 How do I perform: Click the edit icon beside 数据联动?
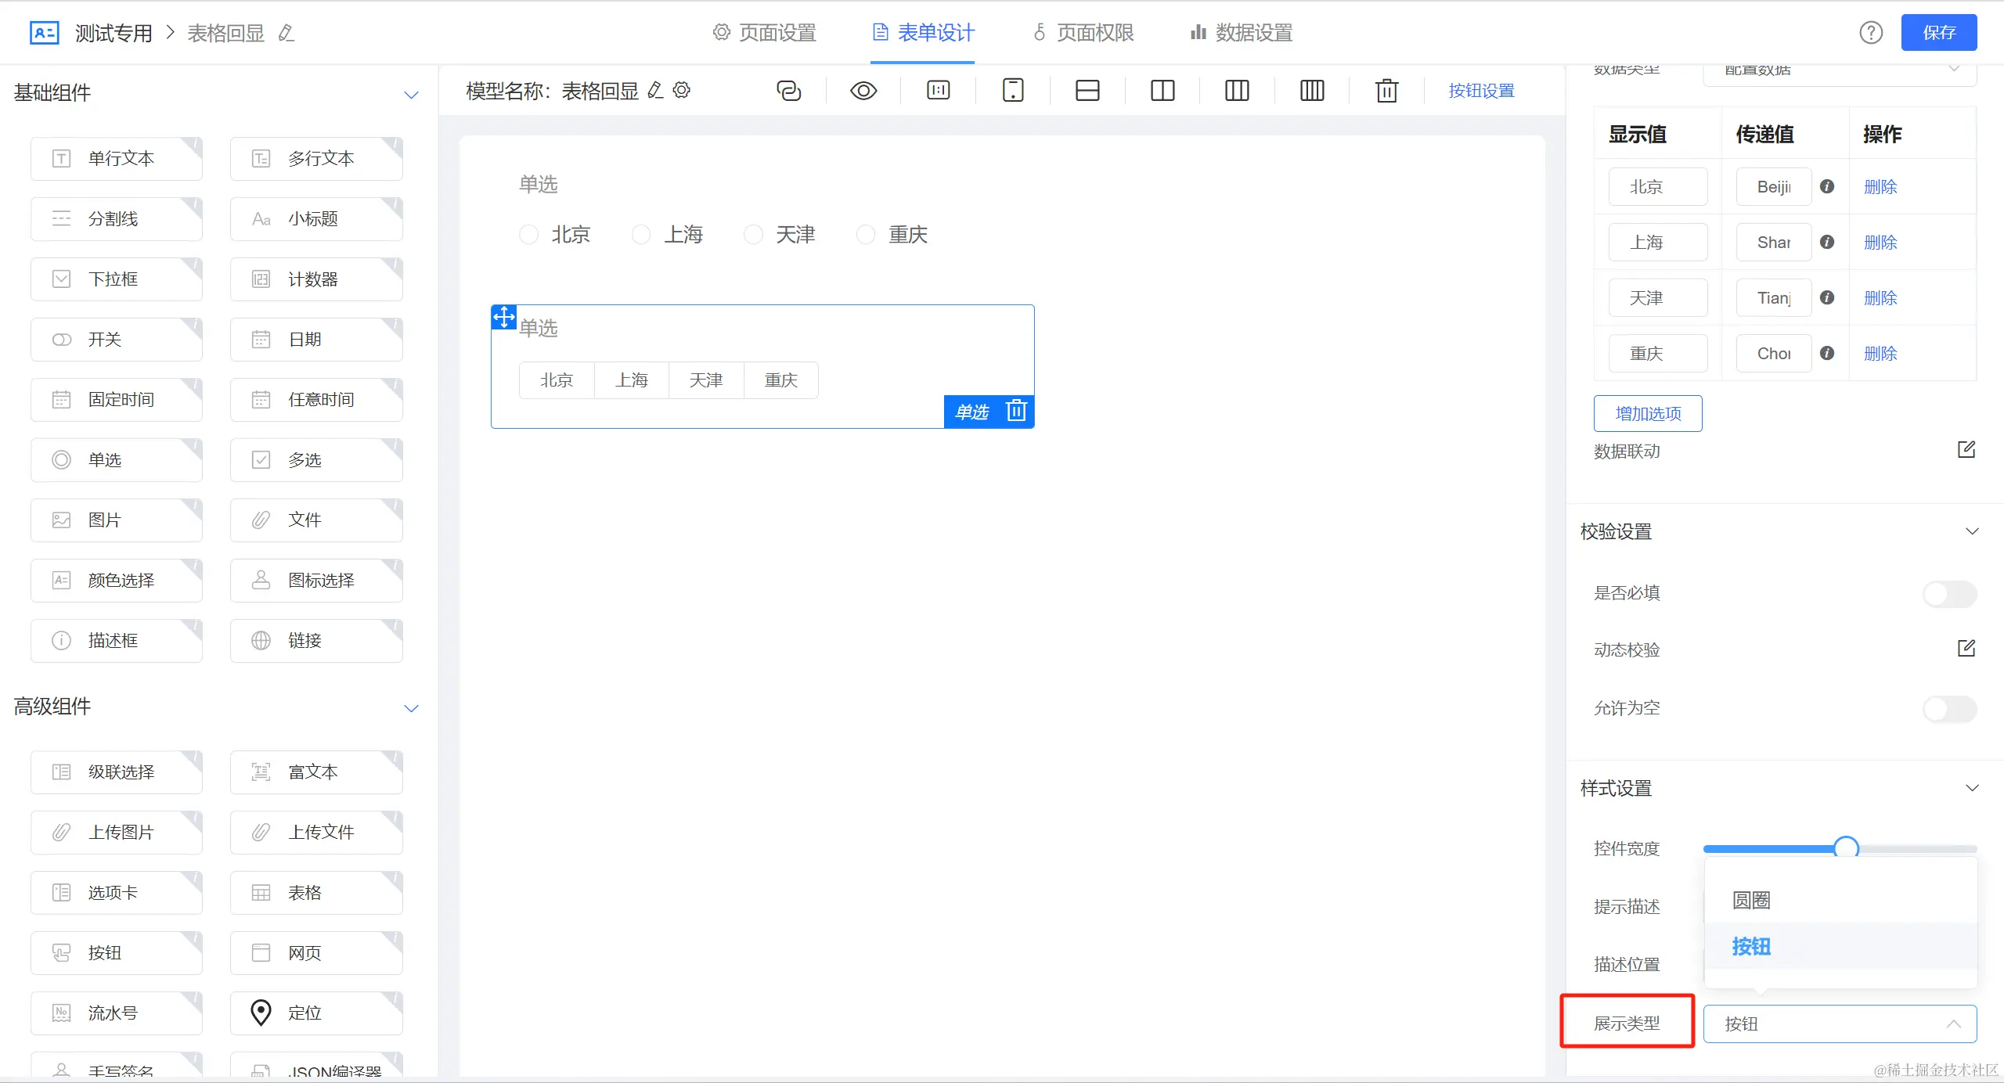click(x=1966, y=450)
